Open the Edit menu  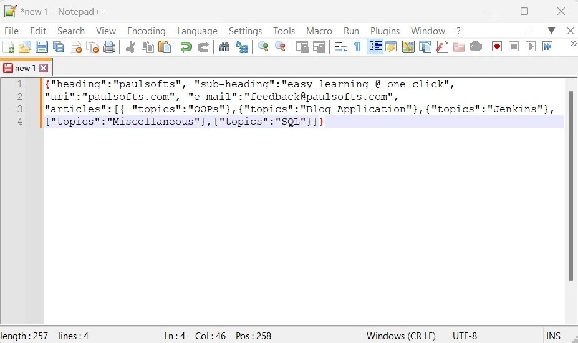click(x=38, y=31)
